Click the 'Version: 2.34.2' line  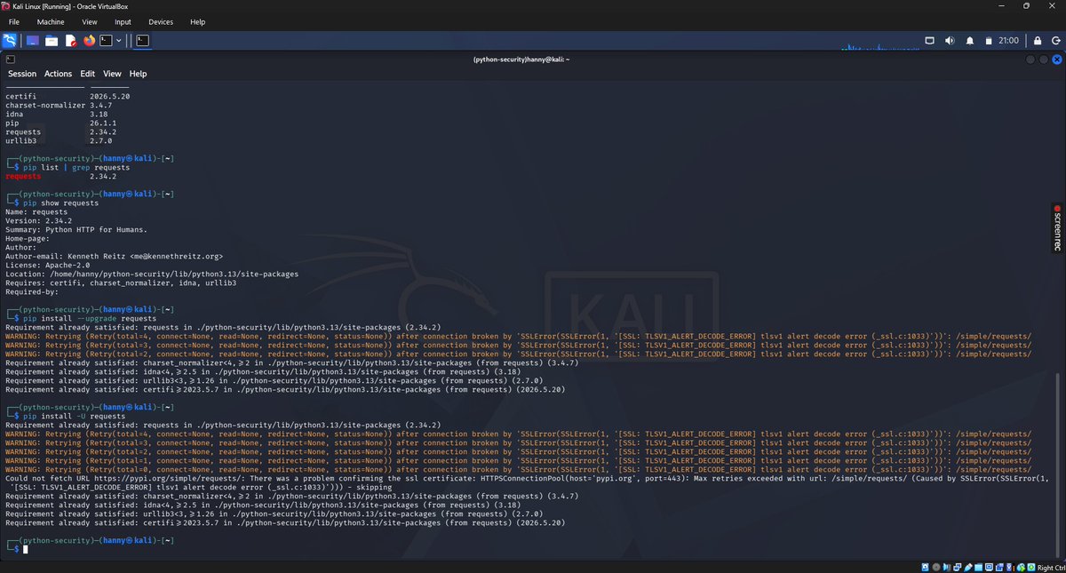41,220
